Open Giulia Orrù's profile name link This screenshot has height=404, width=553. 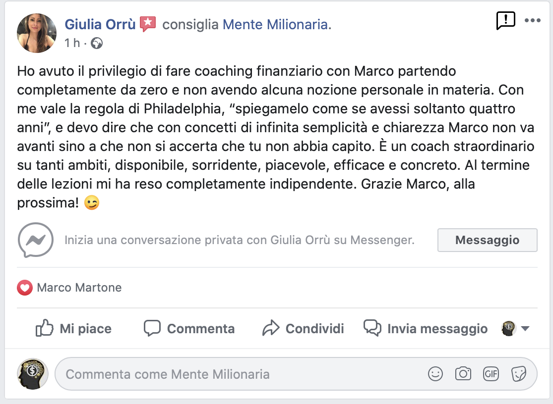(x=100, y=24)
